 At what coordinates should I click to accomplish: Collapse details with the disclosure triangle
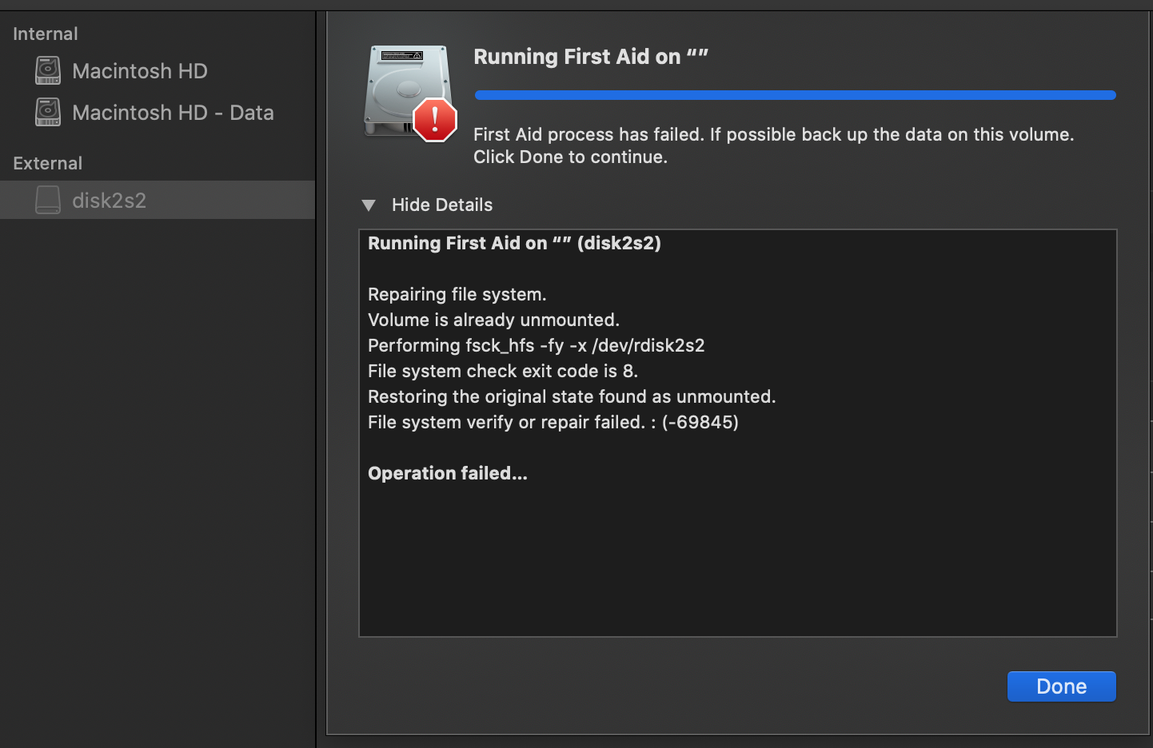369,205
